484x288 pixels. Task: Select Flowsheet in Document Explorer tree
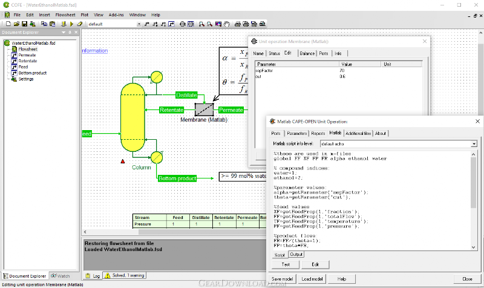coord(28,50)
